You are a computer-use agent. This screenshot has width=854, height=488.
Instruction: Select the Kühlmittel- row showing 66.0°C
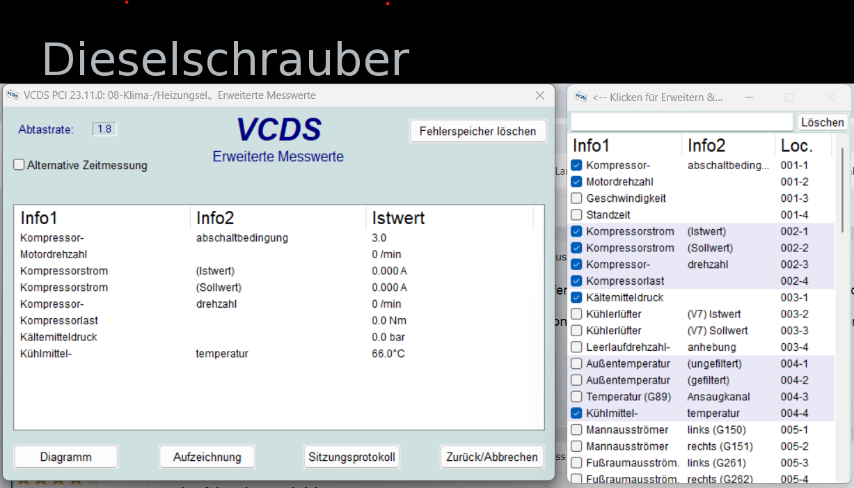point(278,354)
